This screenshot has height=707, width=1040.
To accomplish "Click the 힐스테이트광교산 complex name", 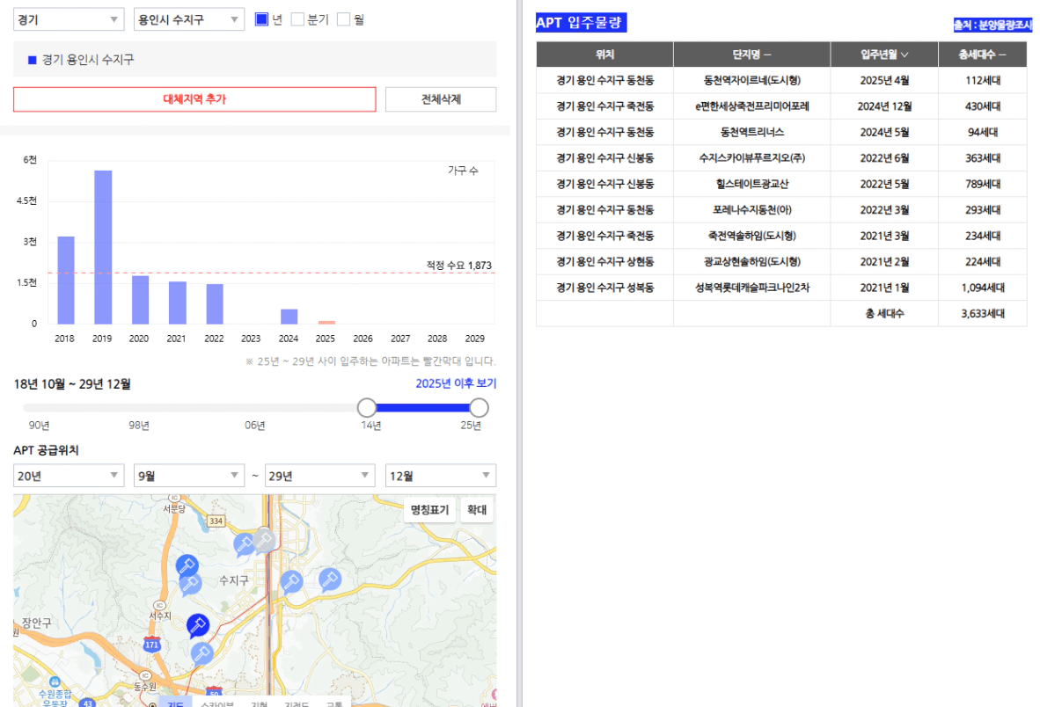I will 751,184.
